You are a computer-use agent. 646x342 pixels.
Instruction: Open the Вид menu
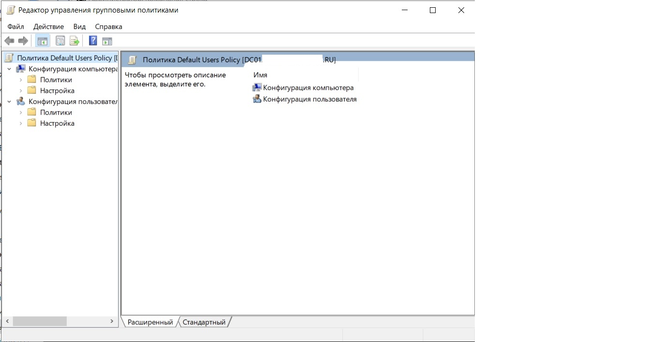(79, 27)
